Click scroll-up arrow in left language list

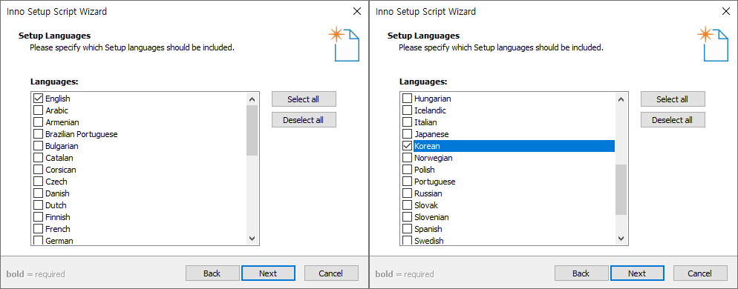252,99
